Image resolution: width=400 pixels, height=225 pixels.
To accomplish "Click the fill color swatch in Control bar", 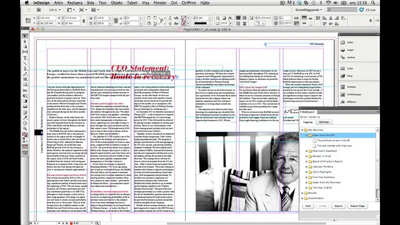I will pyautogui.click(x=184, y=18).
